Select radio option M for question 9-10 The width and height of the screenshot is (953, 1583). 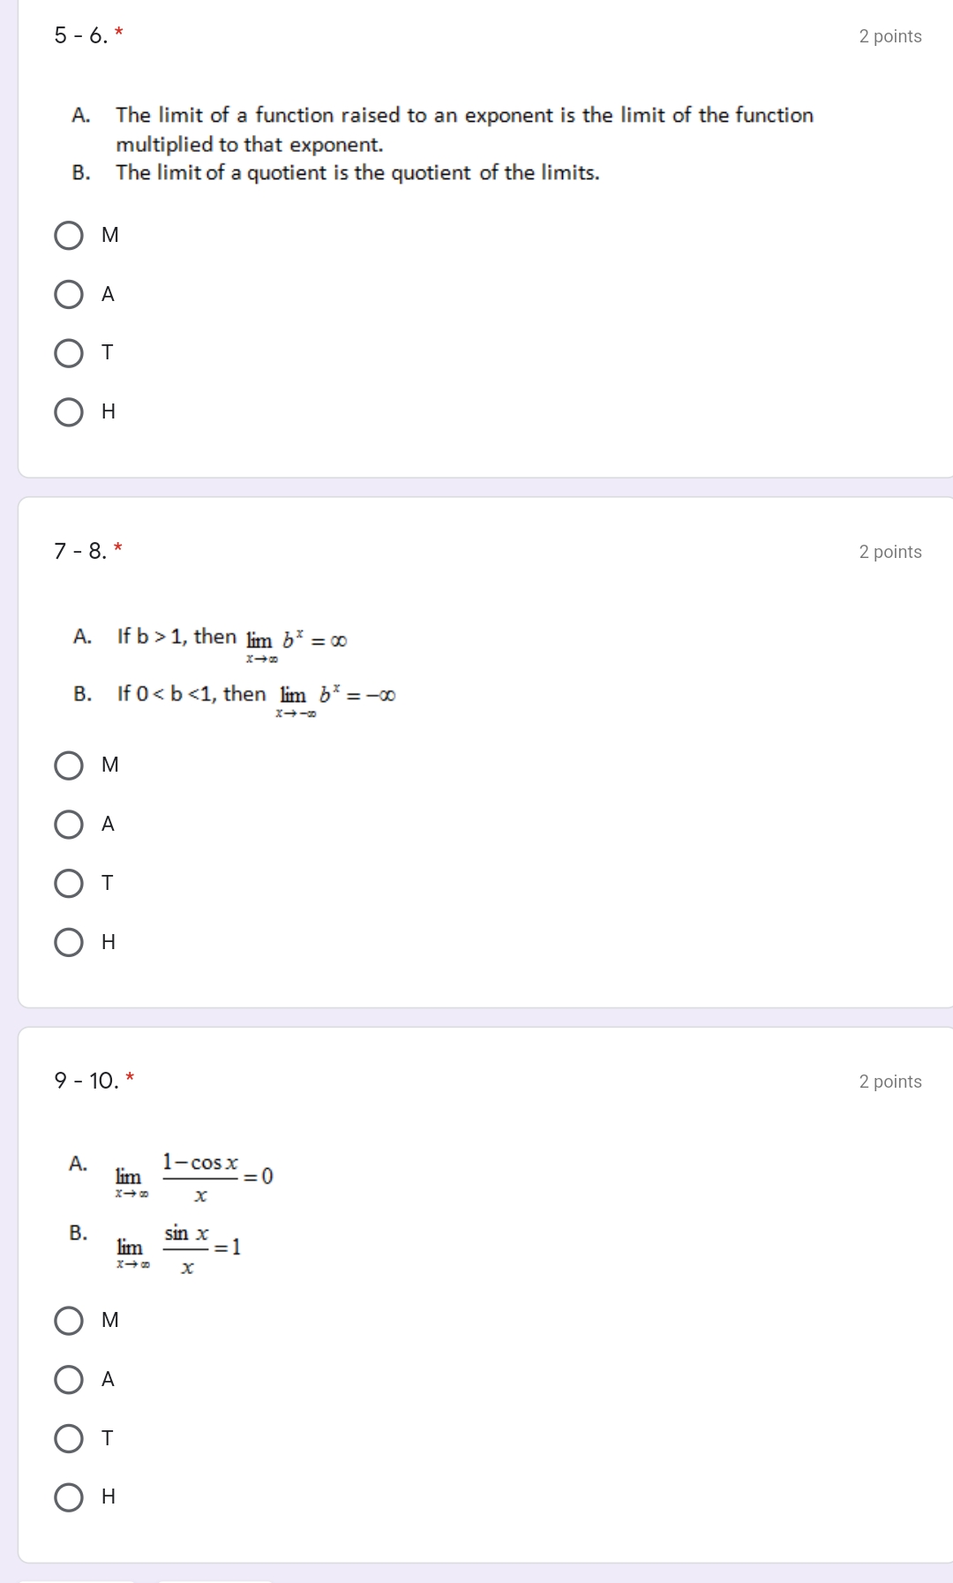(70, 1320)
